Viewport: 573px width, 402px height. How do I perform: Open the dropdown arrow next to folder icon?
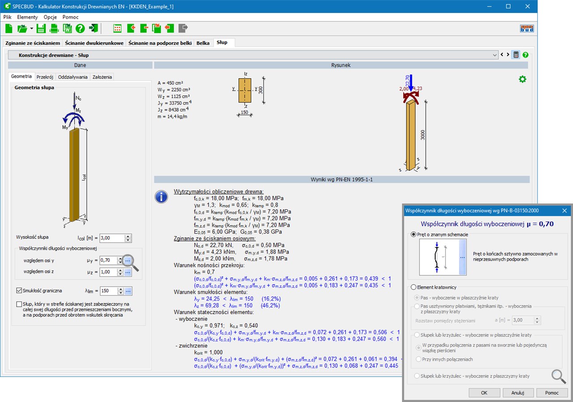[32, 29]
